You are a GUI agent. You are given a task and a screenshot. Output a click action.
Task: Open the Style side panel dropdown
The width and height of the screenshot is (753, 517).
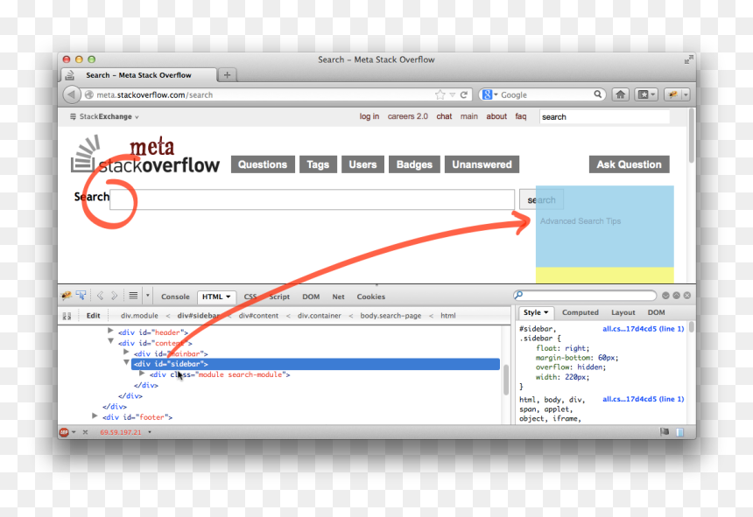(x=546, y=312)
